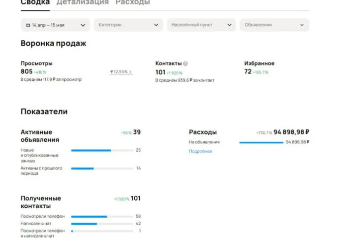Click the value 25 for new listings

(x=138, y=150)
